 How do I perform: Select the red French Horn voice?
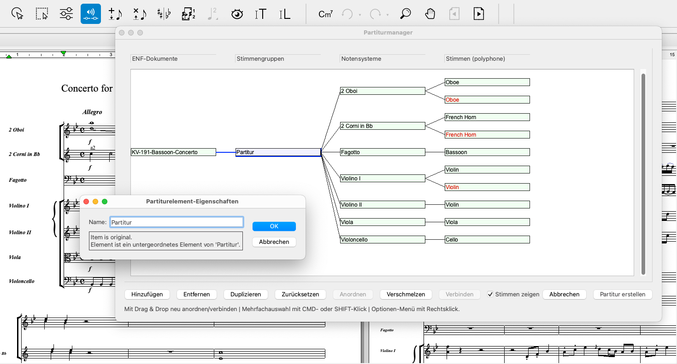[487, 135]
